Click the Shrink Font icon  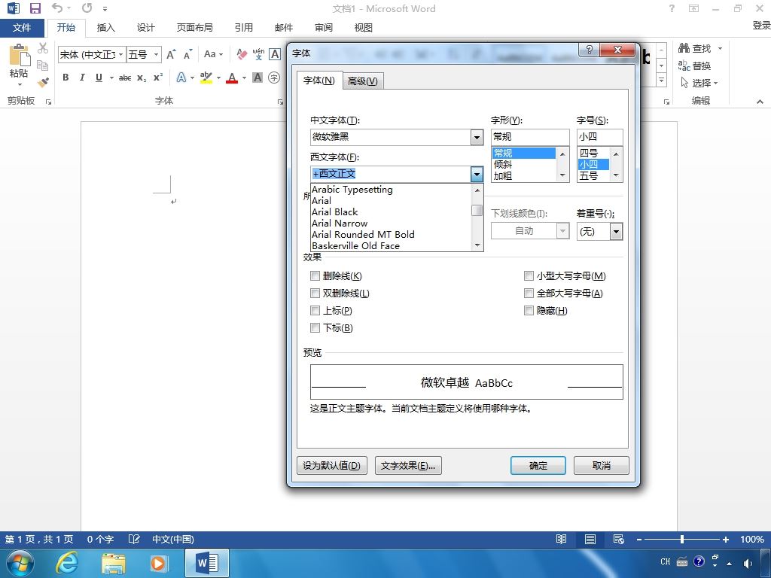pyautogui.click(x=187, y=54)
